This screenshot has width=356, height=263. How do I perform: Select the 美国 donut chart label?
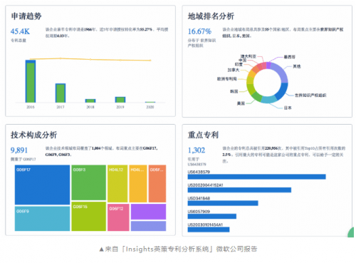[x=241, y=103]
